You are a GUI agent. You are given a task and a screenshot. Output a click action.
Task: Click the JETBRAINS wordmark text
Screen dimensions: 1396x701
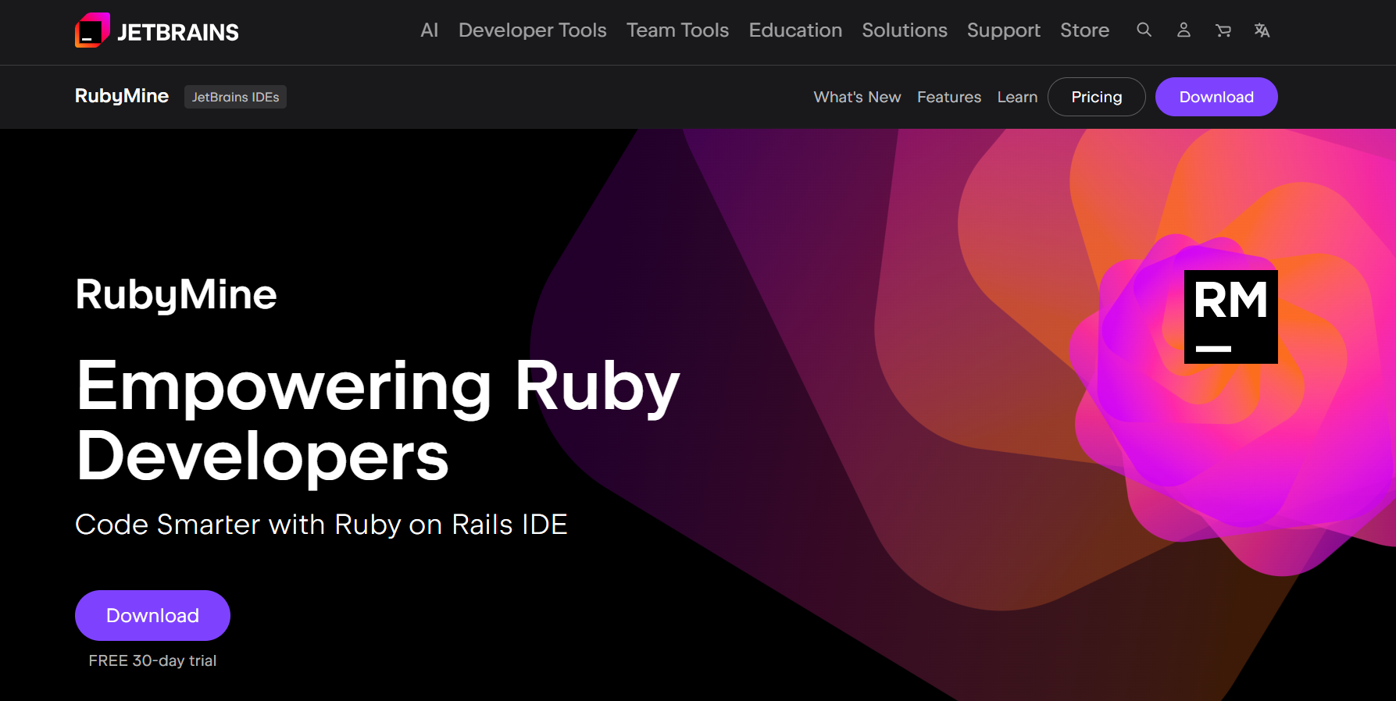tap(178, 32)
